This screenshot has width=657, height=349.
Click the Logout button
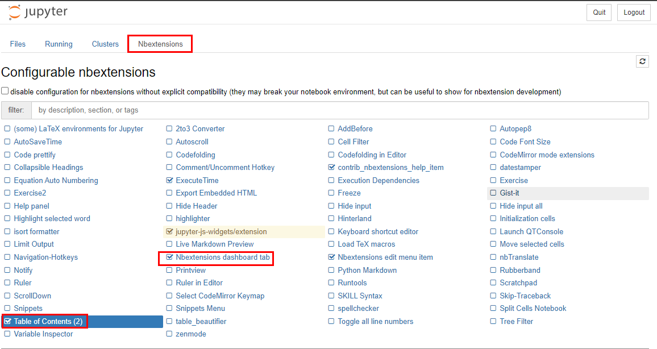[x=634, y=13]
